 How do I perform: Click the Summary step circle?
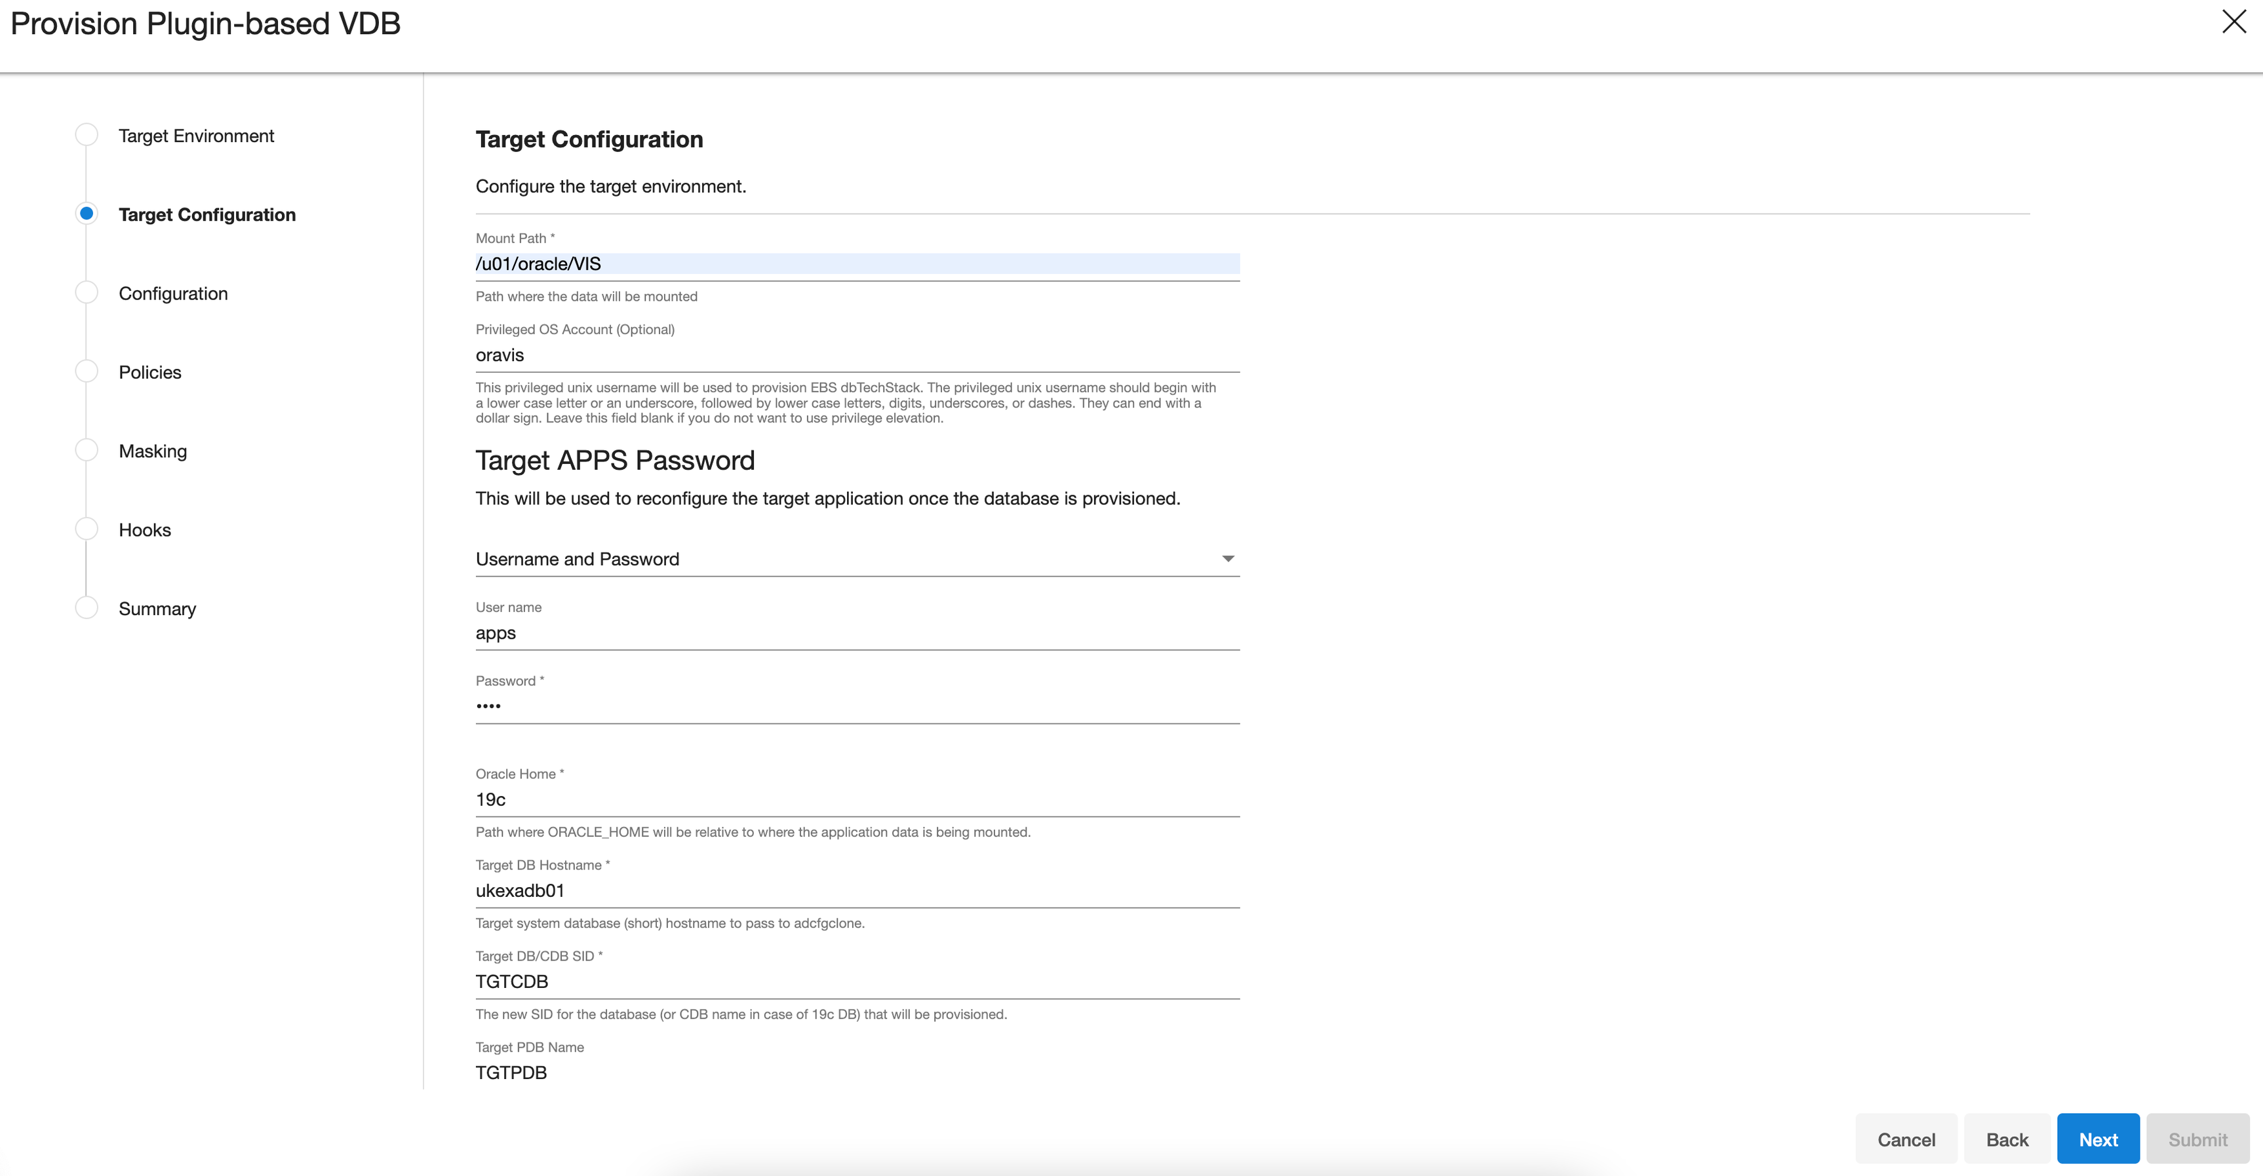point(86,608)
